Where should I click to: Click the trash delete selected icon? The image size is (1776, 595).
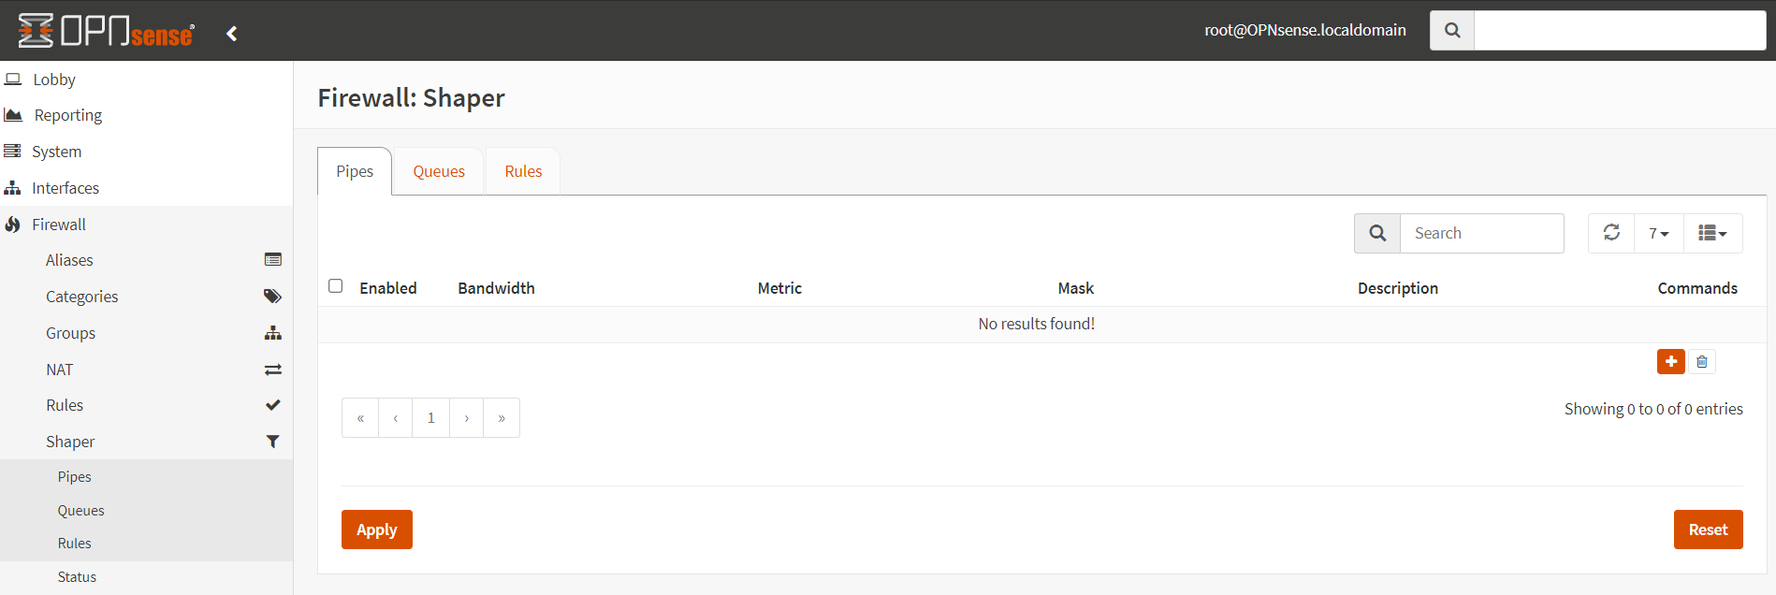1702,362
